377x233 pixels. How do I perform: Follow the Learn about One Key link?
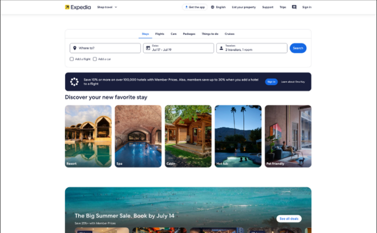[293, 82]
